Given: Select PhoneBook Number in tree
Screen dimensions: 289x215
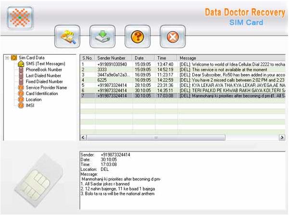Looking at the screenshot, I should [x=44, y=70].
